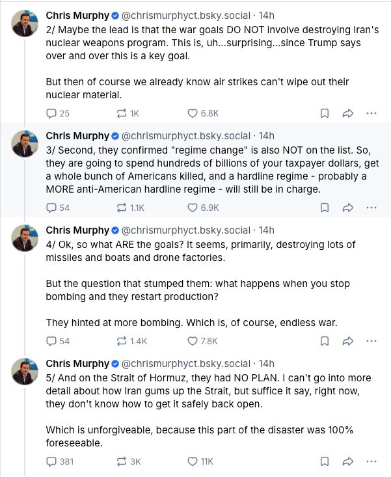Click Chris Murphy's avatar on the 4/ post
391x477 pixels.
coord(25,240)
